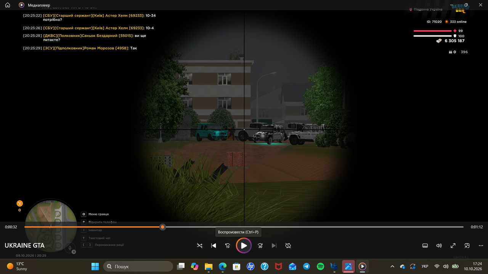Open Task View from the taskbar
This screenshot has width=488, height=274.
point(181,266)
